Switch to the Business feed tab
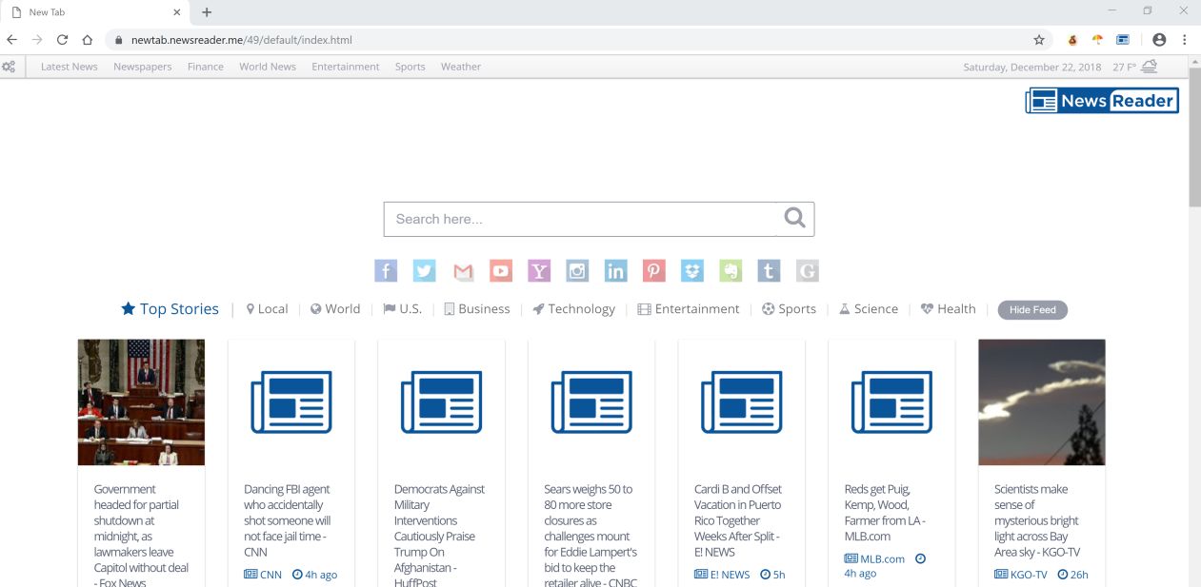Viewport: 1201px width, 587px height. 476,309
